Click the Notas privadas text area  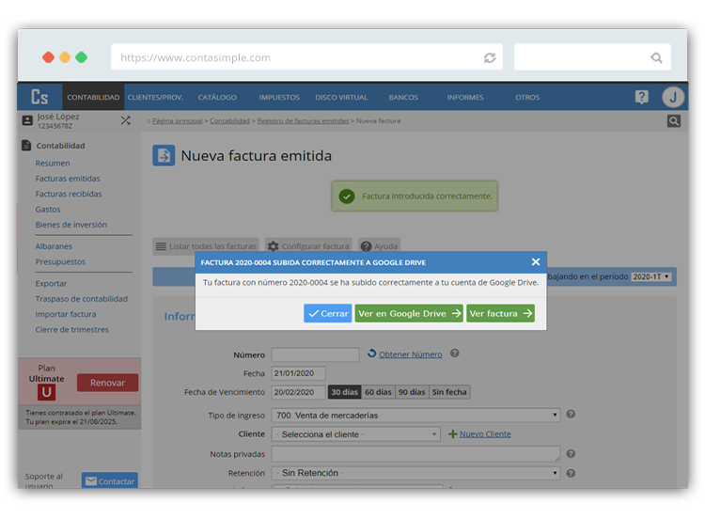[415, 454]
